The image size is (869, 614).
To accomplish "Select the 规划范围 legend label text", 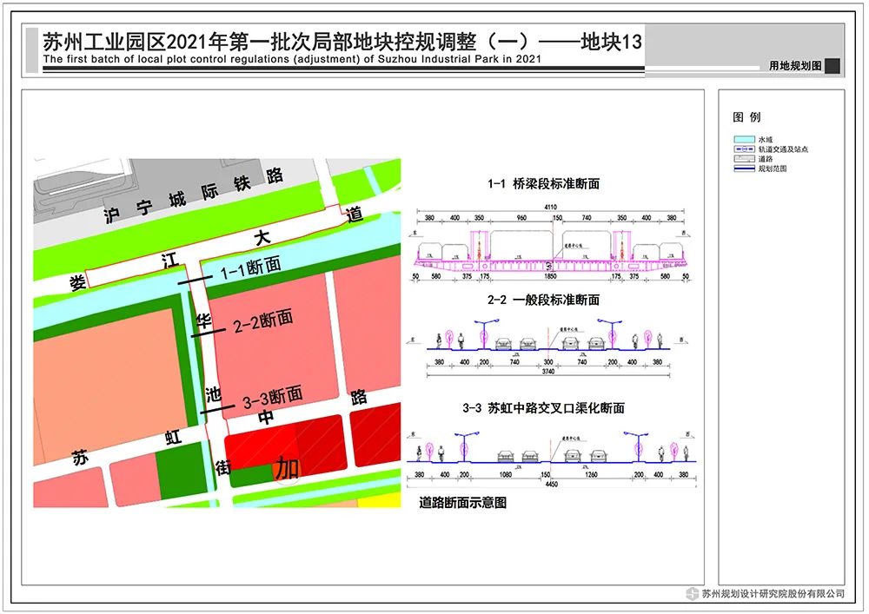I will coord(773,168).
